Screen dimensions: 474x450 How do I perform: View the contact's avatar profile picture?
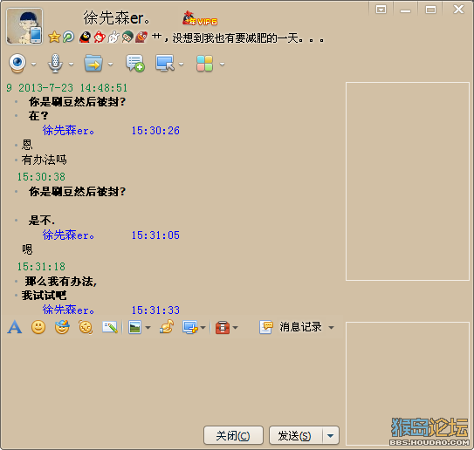(24, 26)
